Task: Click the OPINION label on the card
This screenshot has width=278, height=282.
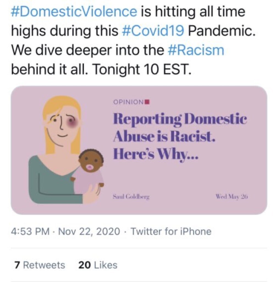Action: tap(129, 102)
